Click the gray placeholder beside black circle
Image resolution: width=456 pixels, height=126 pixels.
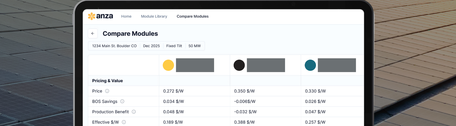(266, 65)
